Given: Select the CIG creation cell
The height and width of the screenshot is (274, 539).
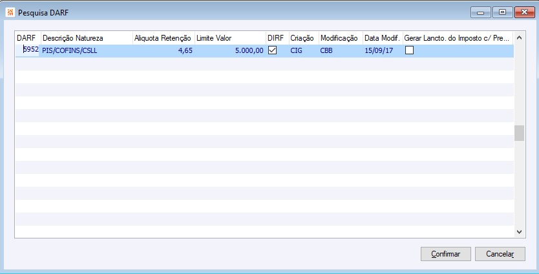Looking at the screenshot, I should coord(304,50).
